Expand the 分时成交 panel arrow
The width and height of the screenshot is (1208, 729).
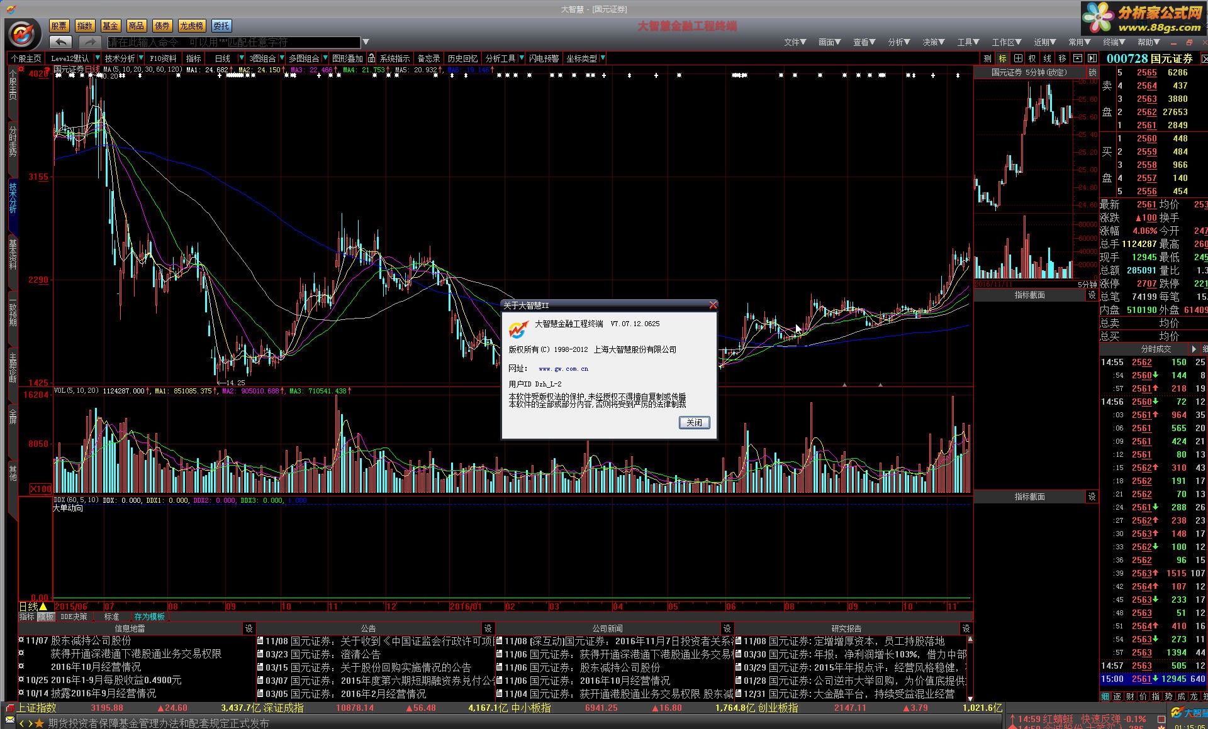(1194, 349)
